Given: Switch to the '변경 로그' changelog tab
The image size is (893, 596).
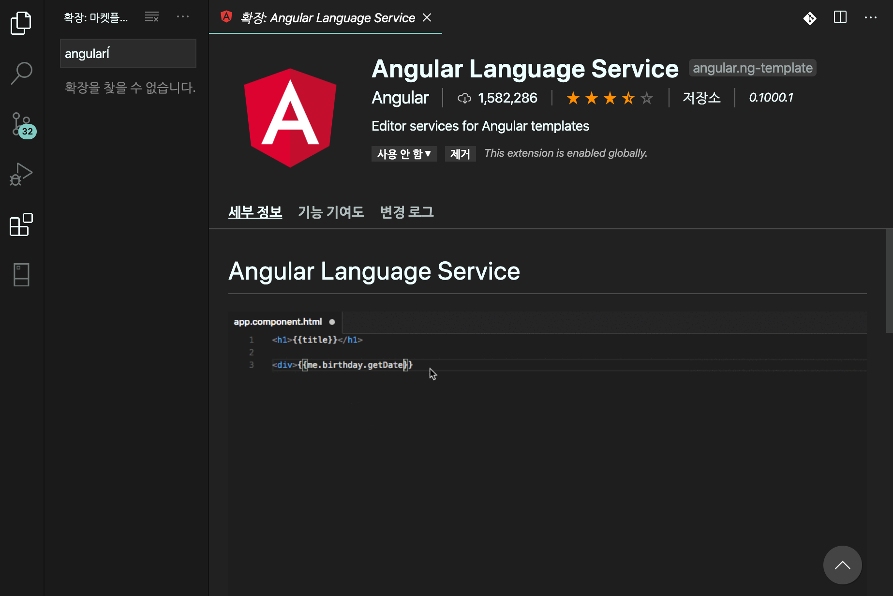Looking at the screenshot, I should tap(407, 212).
